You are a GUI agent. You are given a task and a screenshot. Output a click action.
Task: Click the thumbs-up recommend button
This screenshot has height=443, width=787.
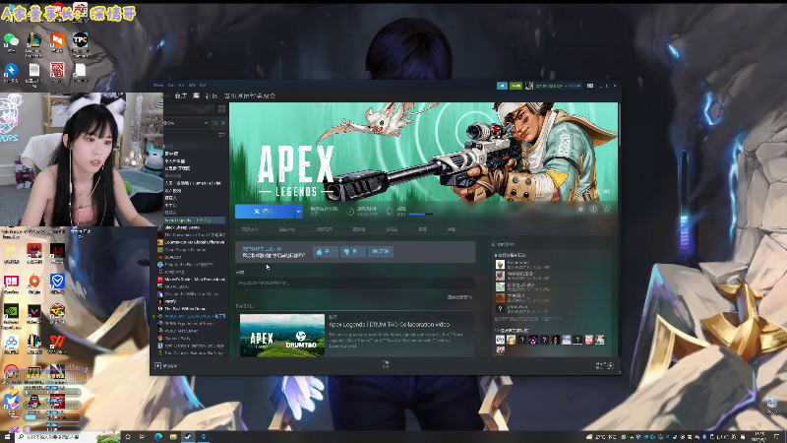click(x=326, y=251)
